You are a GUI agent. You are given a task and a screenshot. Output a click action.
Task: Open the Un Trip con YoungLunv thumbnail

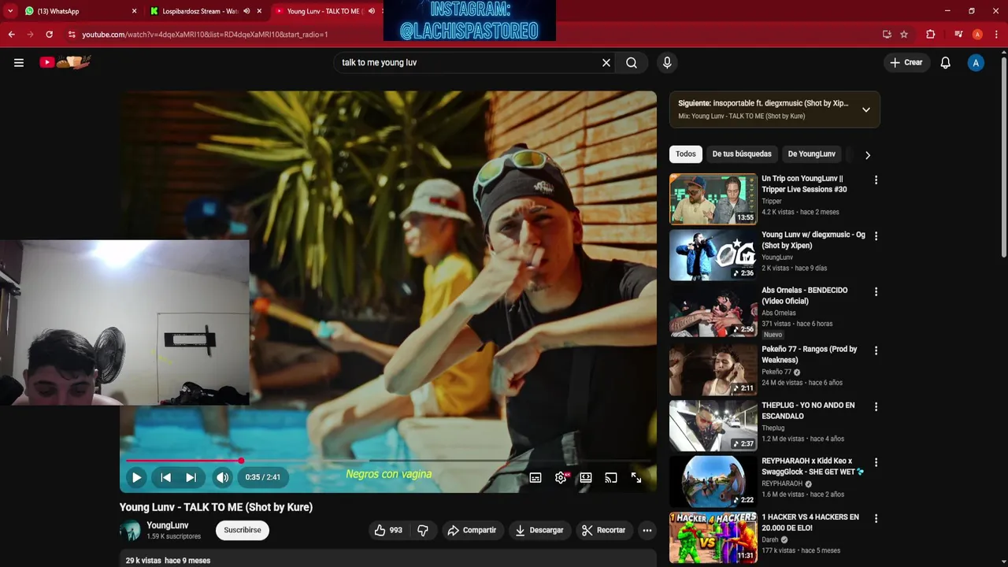[x=713, y=199]
